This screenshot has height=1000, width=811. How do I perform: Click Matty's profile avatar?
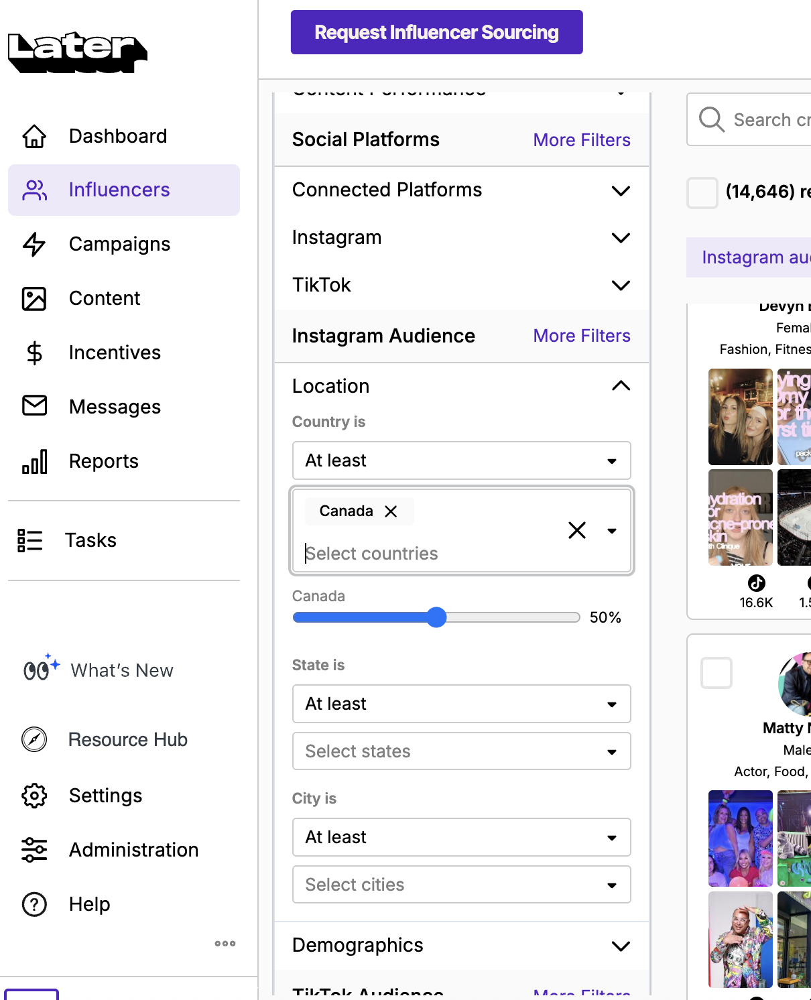[795, 684]
